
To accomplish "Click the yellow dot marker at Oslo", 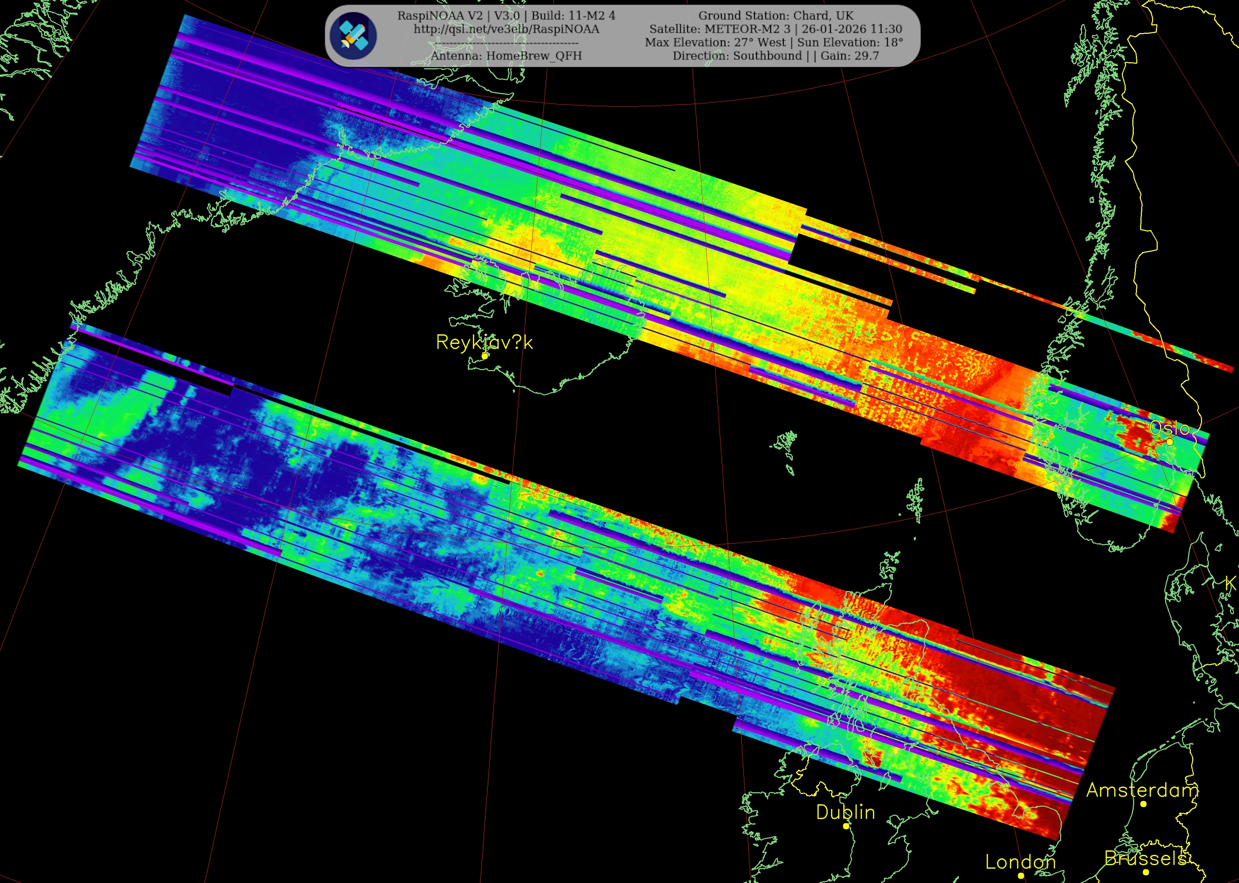I will (1170, 441).
